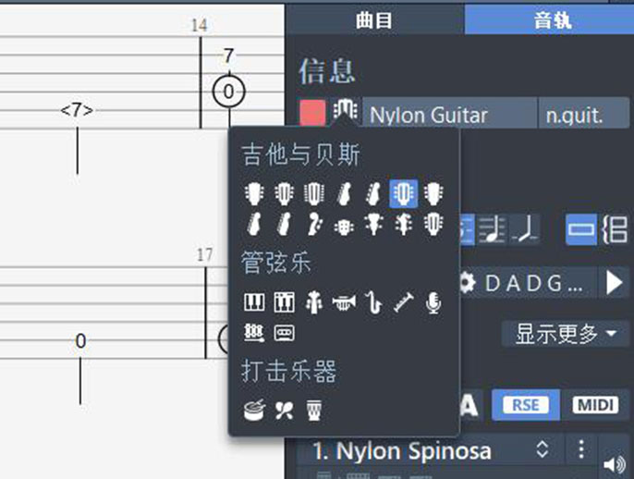This screenshot has height=479, width=634.
Task: Play the tuning with the triangle button
Action: pyautogui.click(x=614, y=283)
